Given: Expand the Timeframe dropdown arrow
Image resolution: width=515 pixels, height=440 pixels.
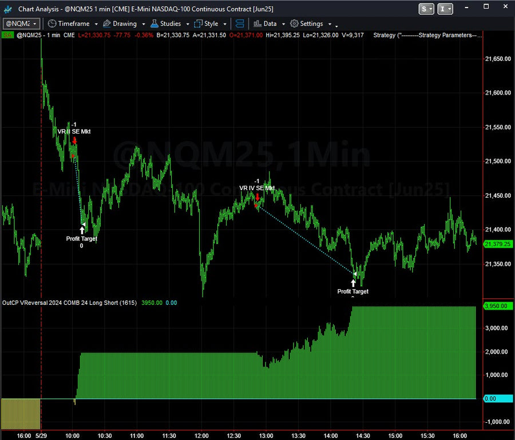Looking at the screenshot, I should (x=96, y=24).
